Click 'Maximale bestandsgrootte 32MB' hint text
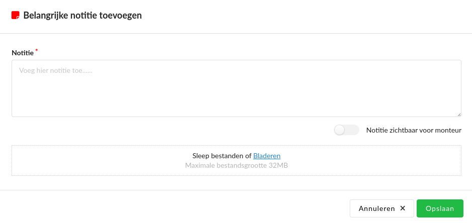Image resolution: width=472 pixels, height=223 pixels. point(236,165)
